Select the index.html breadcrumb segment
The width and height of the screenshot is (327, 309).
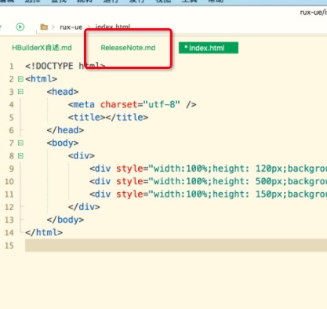(x=113, y=27)
